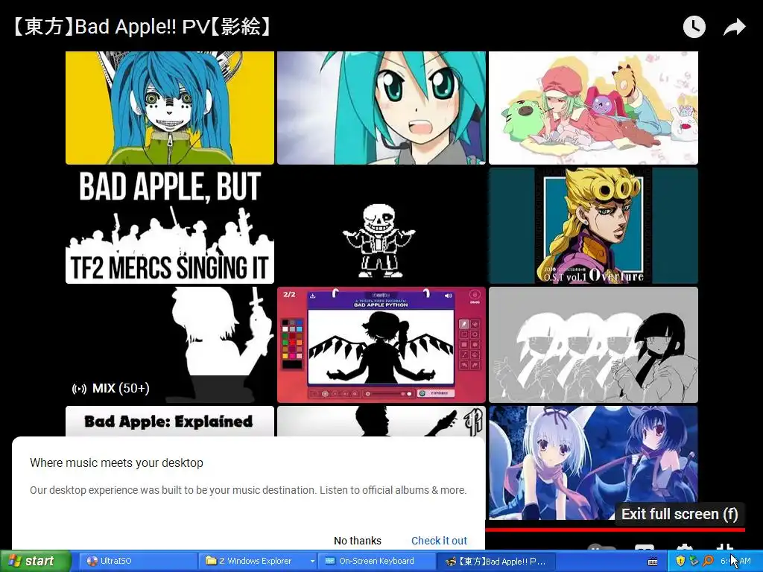The image size is (763, 572).
Task: Click the video title 【東方】Bad Apple!! PV【影絵】
Action: (x=140, y=27)
